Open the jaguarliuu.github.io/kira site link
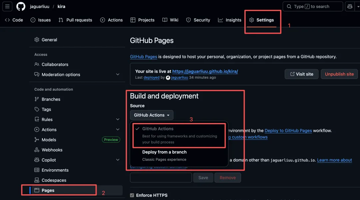The width and height of the screenshot is (360, 200). click(205, 71)
